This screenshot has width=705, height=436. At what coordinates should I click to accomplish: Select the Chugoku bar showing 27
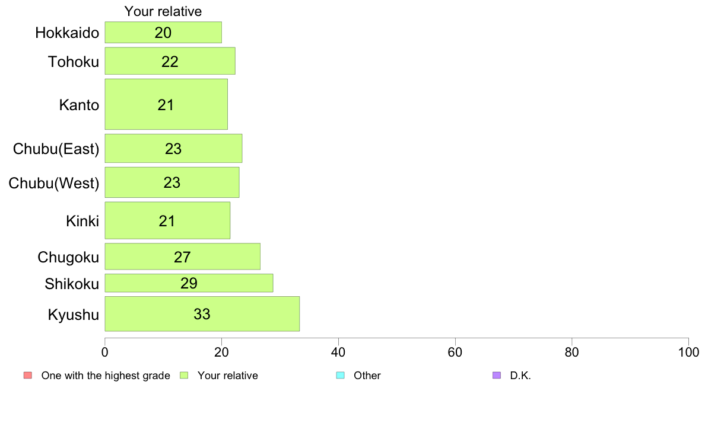183,257
